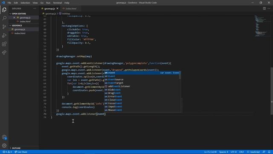
Task: Click line number 73 in gutter
Action: click(45, 114)
